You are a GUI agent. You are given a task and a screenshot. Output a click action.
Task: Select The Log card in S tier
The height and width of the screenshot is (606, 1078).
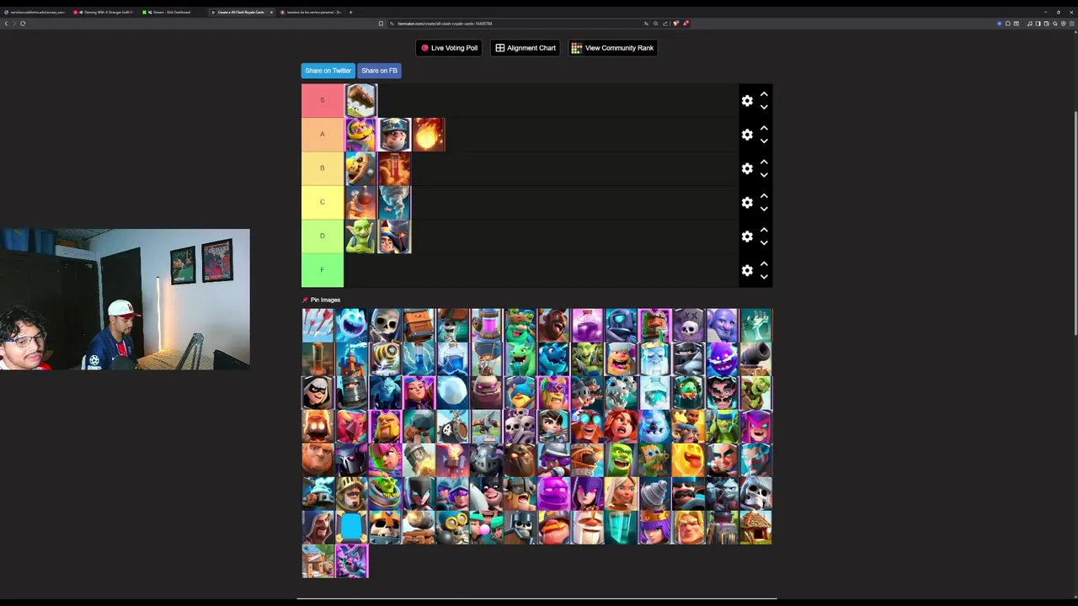[360, 100]
